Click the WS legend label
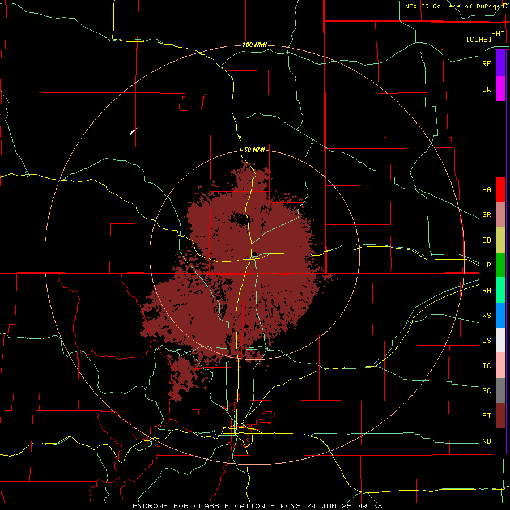The height and width of the screenshot is (510, 510). tap(486, 315)
